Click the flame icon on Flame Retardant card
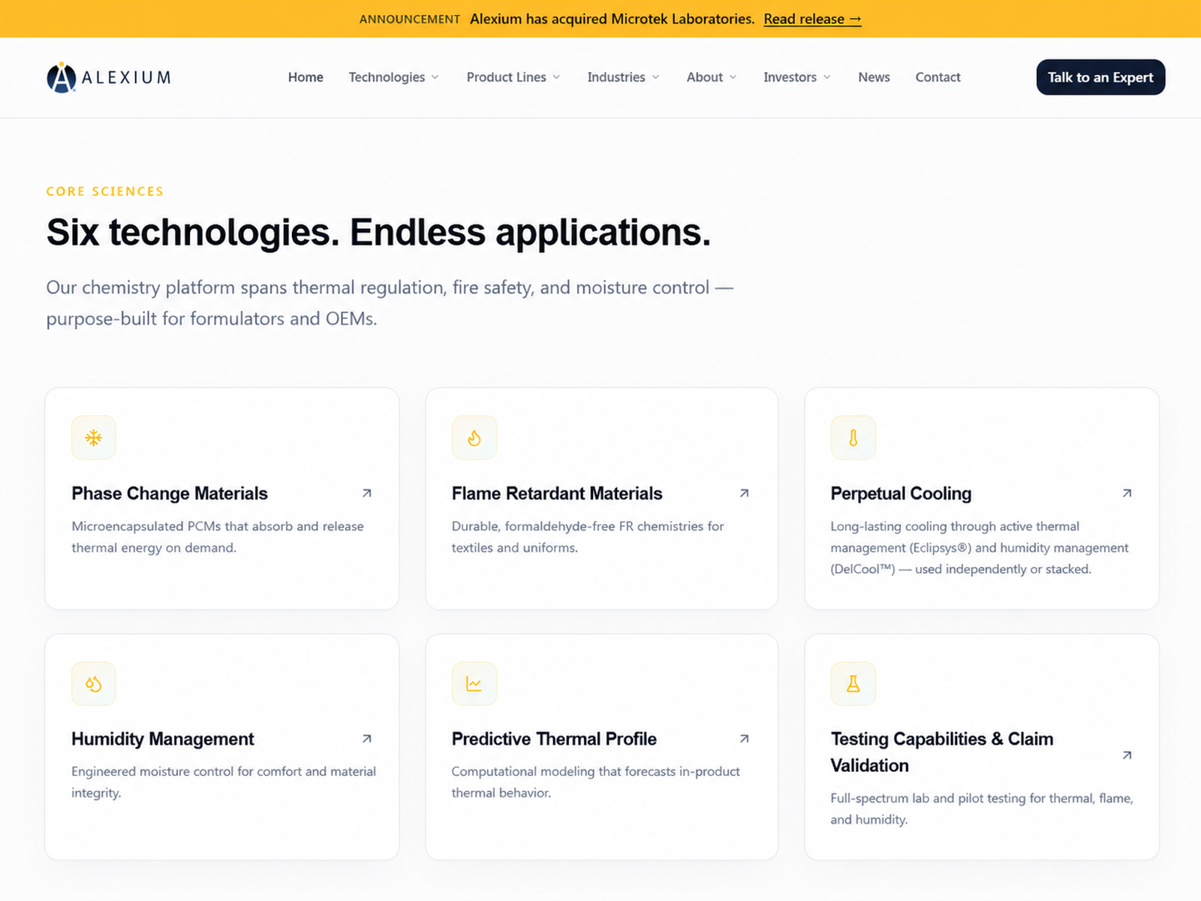The width and height of the screenshot is (1201, 901). click(x=474, y=438)
